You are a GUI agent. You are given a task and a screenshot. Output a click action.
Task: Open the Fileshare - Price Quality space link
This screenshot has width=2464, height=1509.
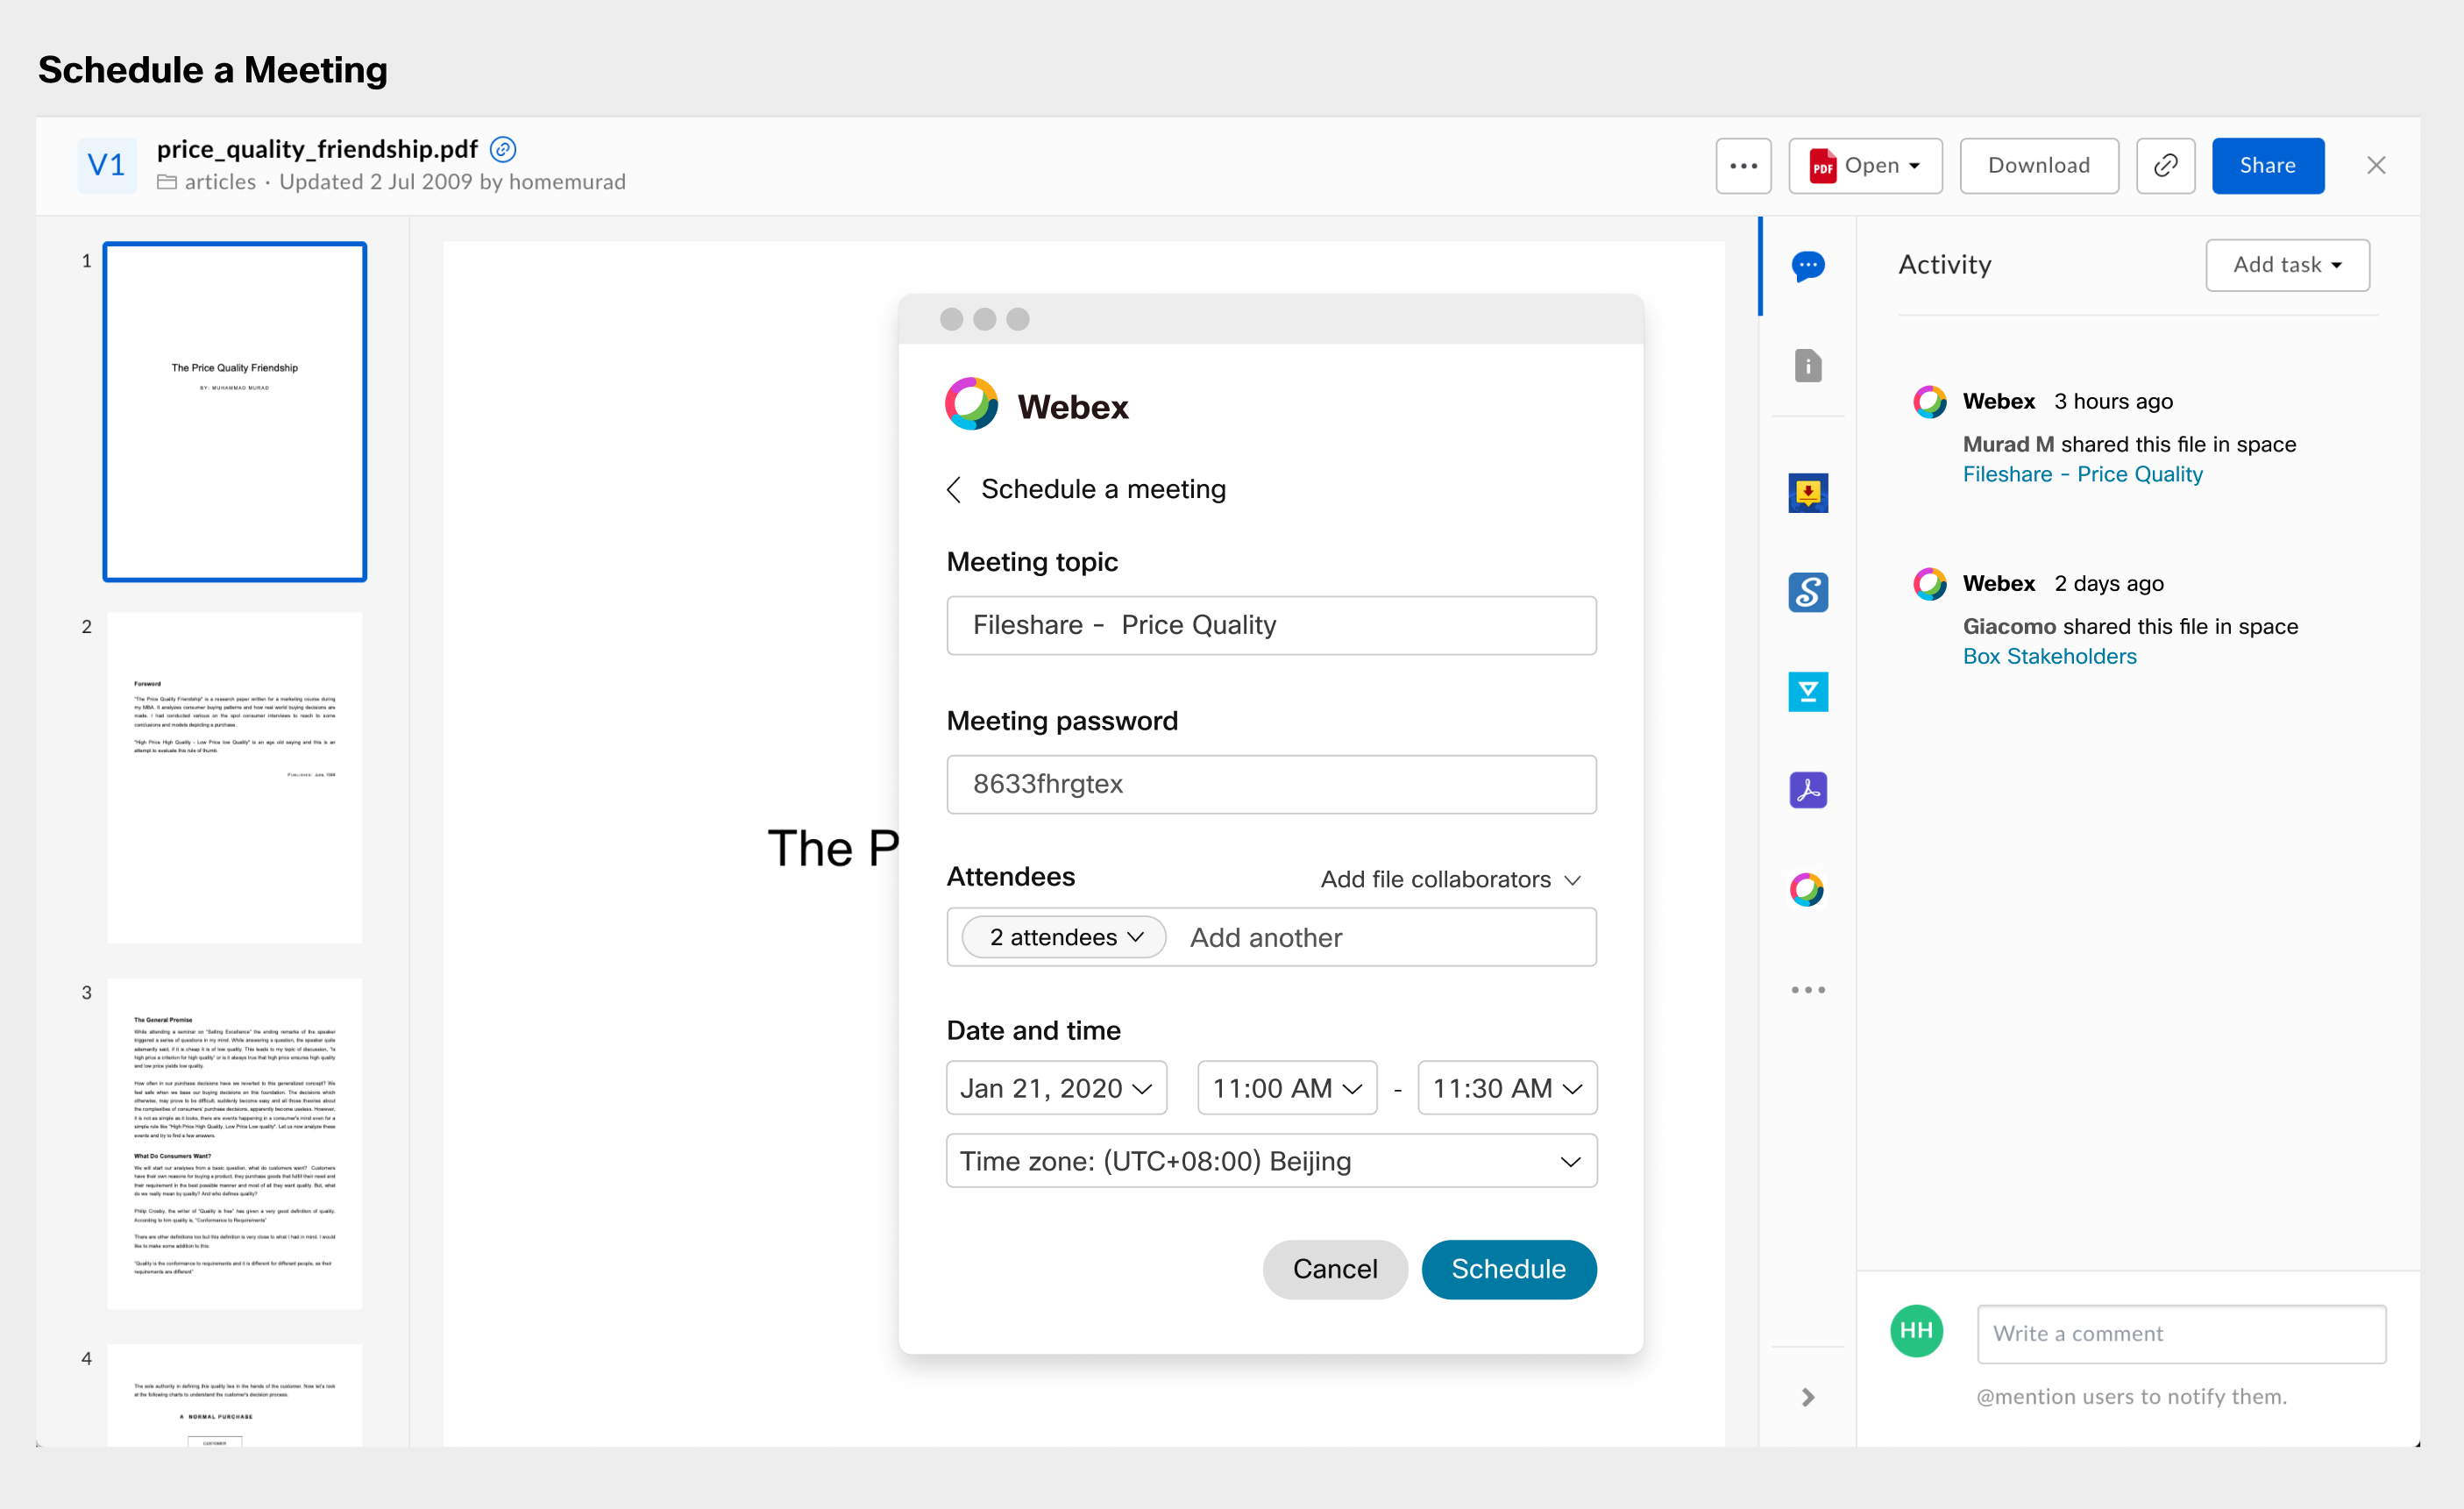coord(2083,474)
